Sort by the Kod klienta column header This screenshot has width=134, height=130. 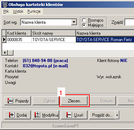(x=19, y=33)
